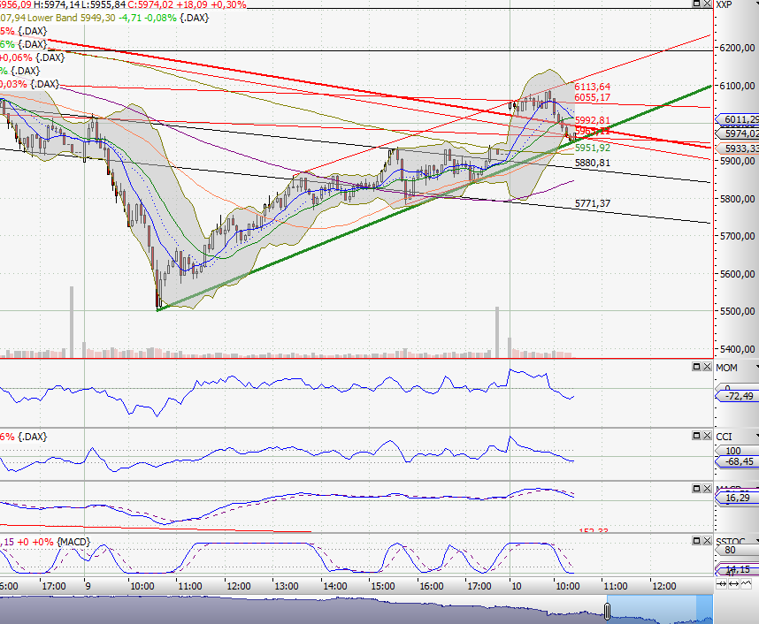Click the 5933,33 orange price marker
Screen dimensions: 759x624
[737, 148]
